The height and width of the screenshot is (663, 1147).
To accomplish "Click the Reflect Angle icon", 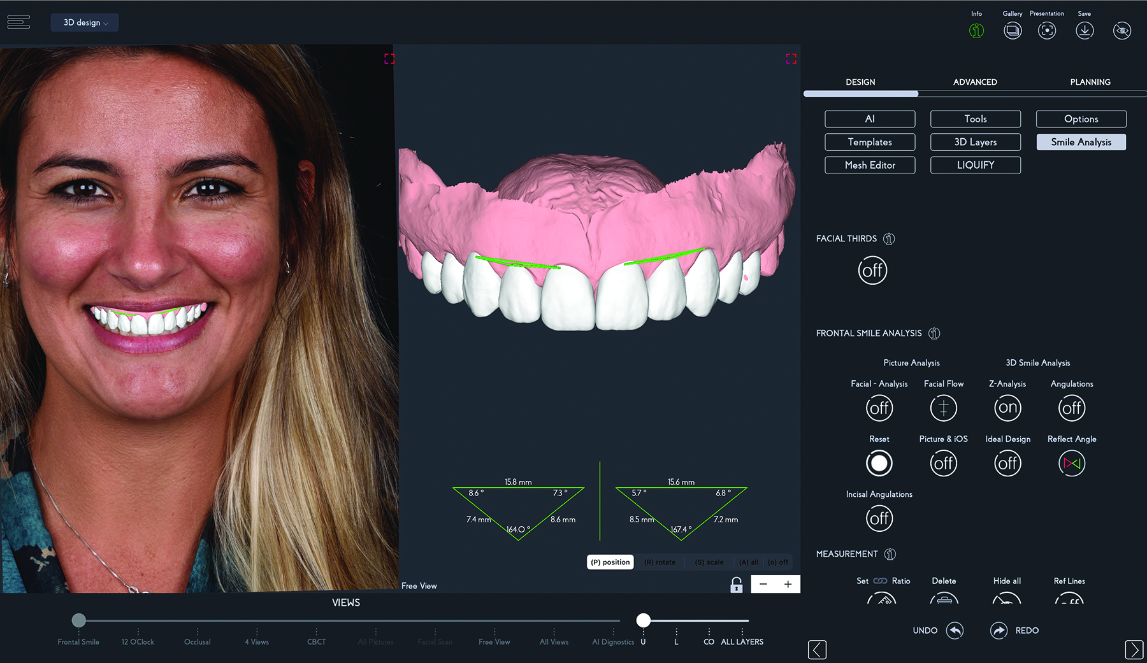I will click(1072, 464).
